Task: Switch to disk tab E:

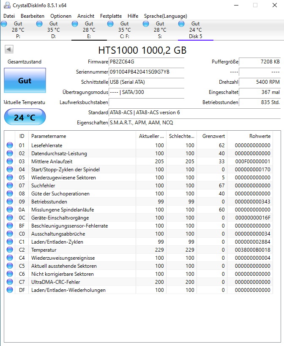Action: pyautogui.click(x=89, y=30)
